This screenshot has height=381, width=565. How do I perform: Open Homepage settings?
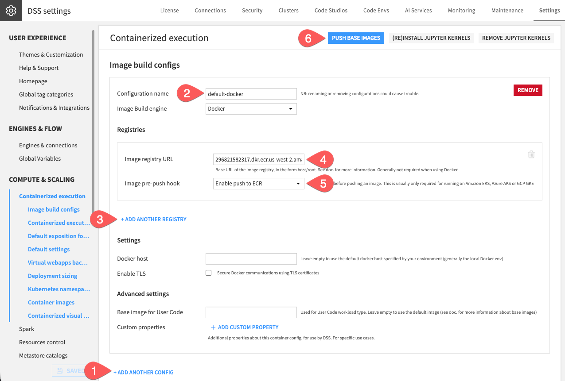33,81
